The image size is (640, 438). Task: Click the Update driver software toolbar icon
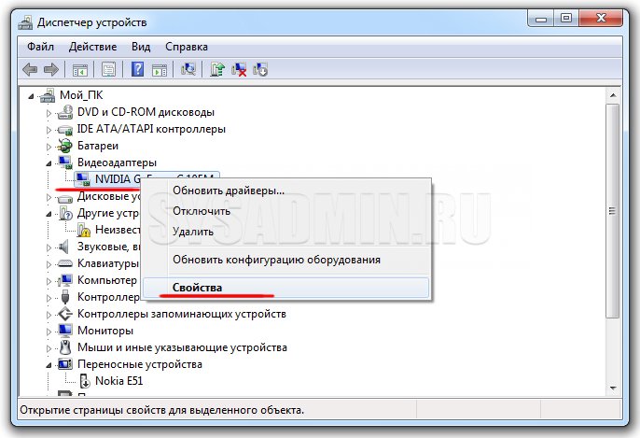[x=217, y=69]
